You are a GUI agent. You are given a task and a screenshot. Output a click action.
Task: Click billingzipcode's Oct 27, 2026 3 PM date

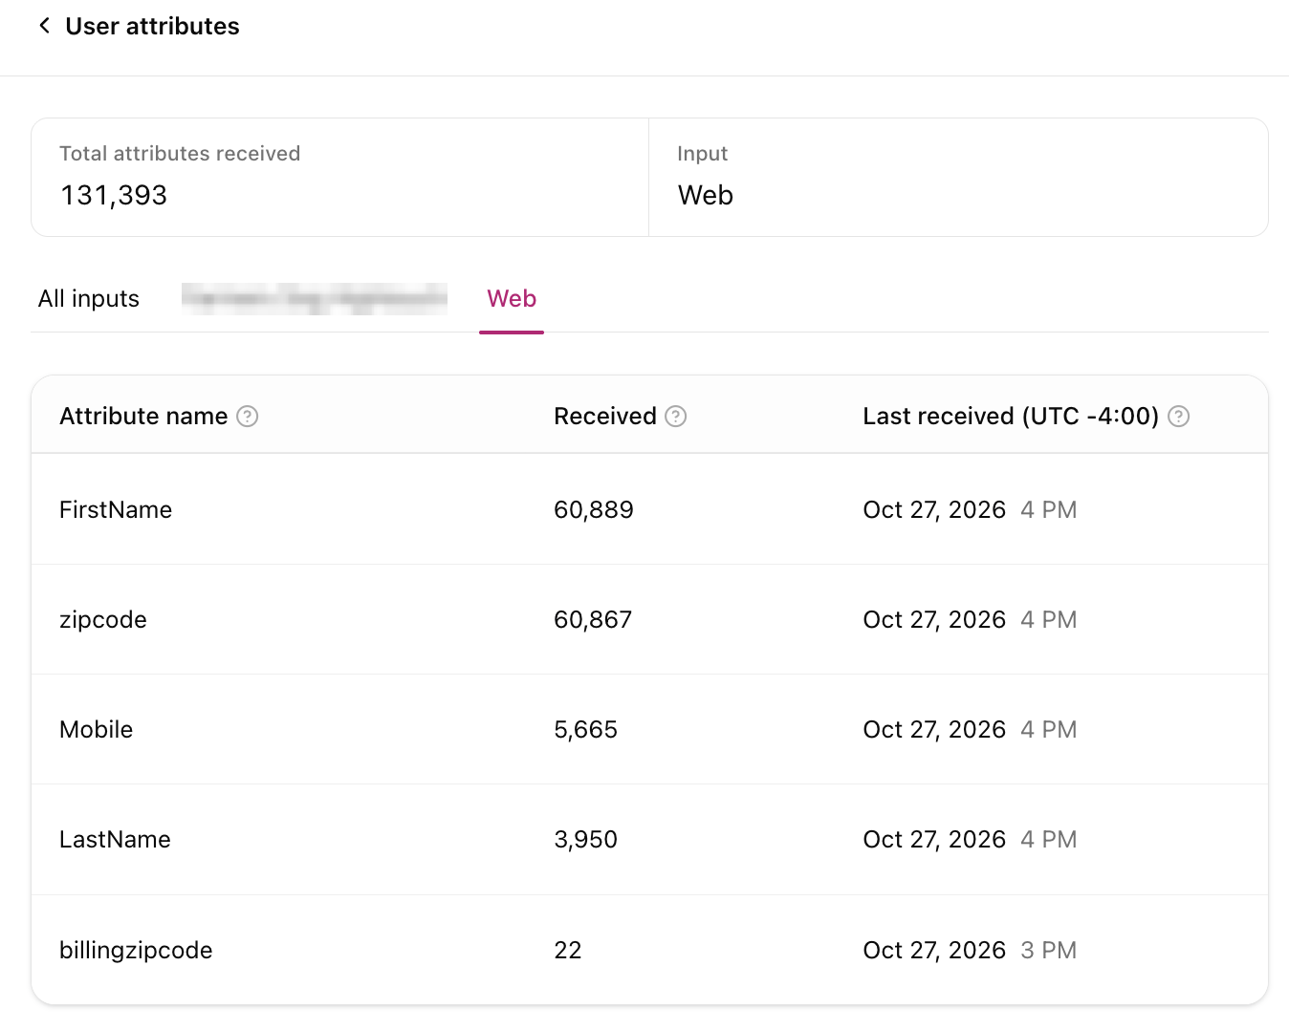(x=970, y=951)
